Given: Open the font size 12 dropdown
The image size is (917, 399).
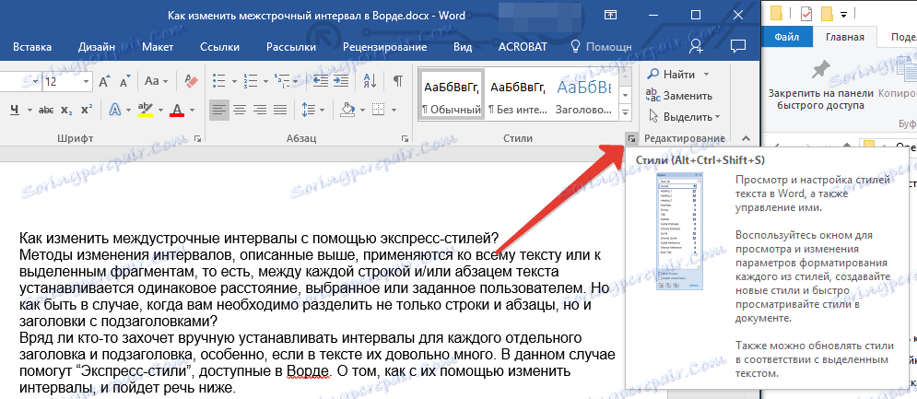Looking at the screenshot, I should point(87,81).
